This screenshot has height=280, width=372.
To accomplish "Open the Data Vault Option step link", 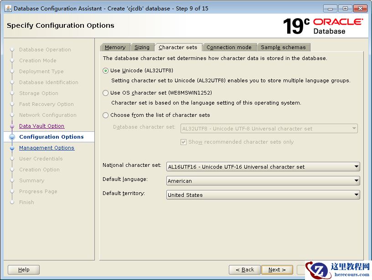I will 42,126.
